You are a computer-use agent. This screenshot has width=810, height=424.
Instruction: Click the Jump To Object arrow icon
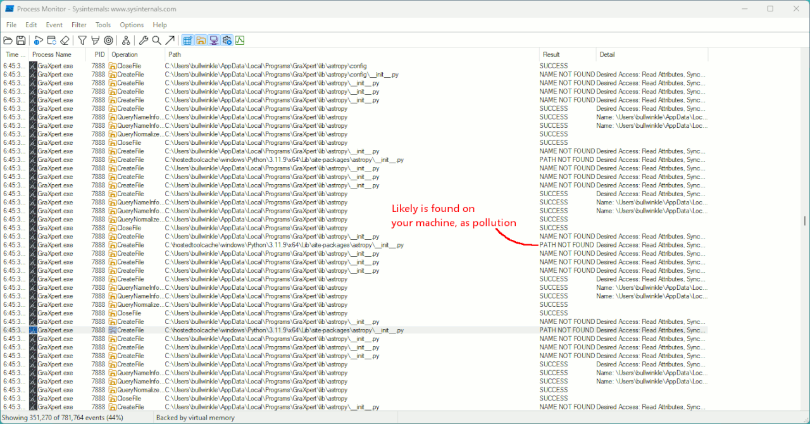point(170,41)
